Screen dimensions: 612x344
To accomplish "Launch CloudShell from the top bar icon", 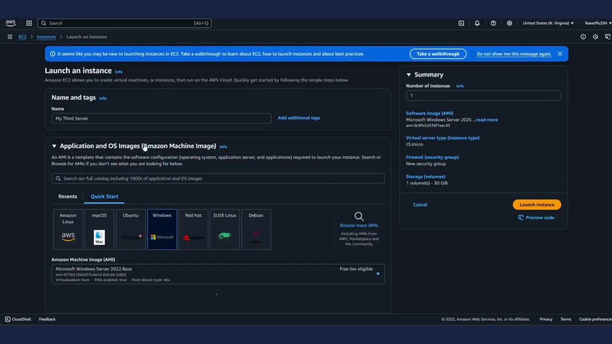I will pyautogui.click(x=461, y=23).
